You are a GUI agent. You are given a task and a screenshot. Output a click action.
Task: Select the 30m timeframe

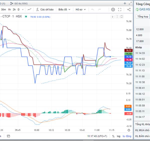tap(3, 9)
